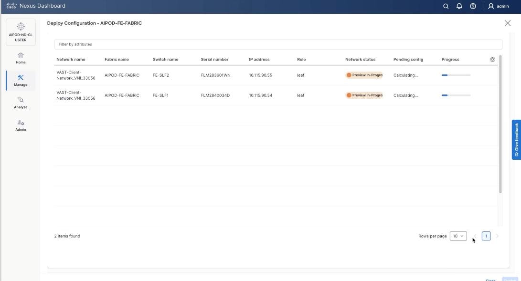The height and width of the screenshot is (281, 521).
Task: Focus the Filter by attributes field
Action: click(278, 44)
